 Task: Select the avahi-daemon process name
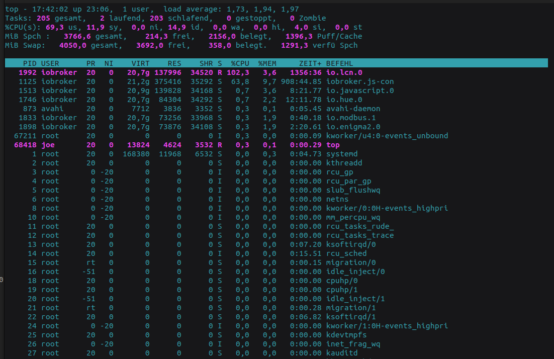click(x=353, y=109)
